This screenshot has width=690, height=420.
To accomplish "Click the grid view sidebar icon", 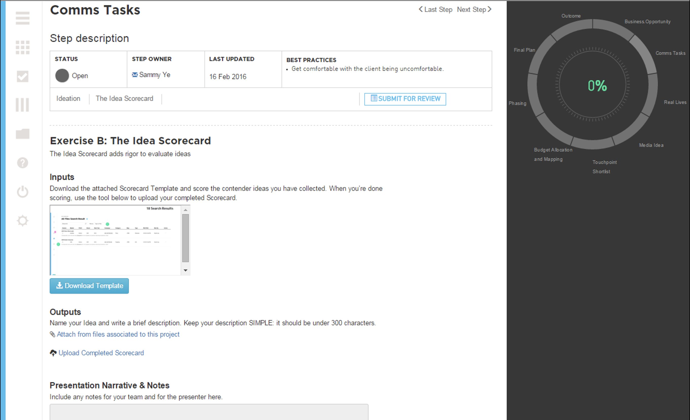I will [22, 47].
